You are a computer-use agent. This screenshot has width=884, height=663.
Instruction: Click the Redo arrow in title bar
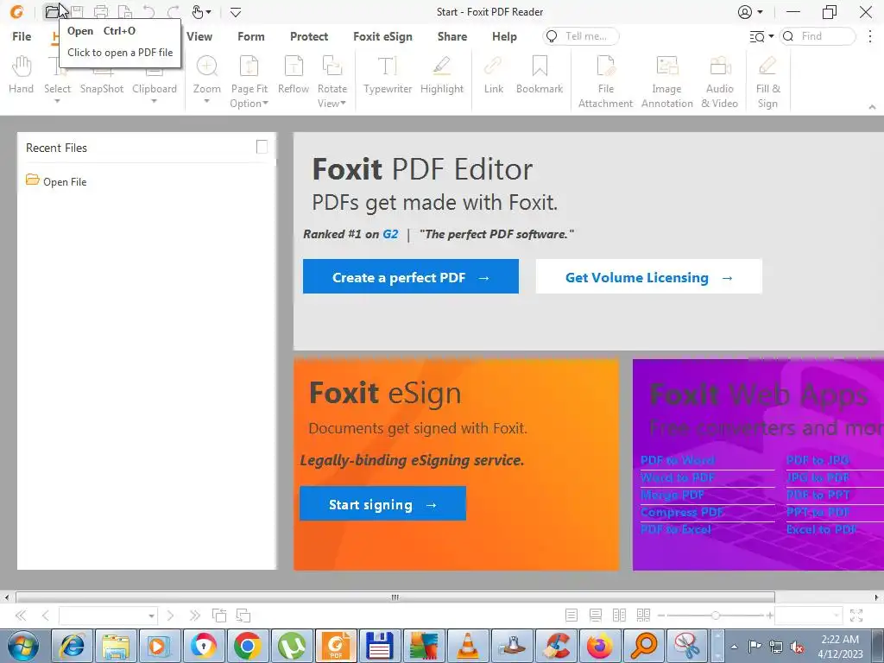173,11
